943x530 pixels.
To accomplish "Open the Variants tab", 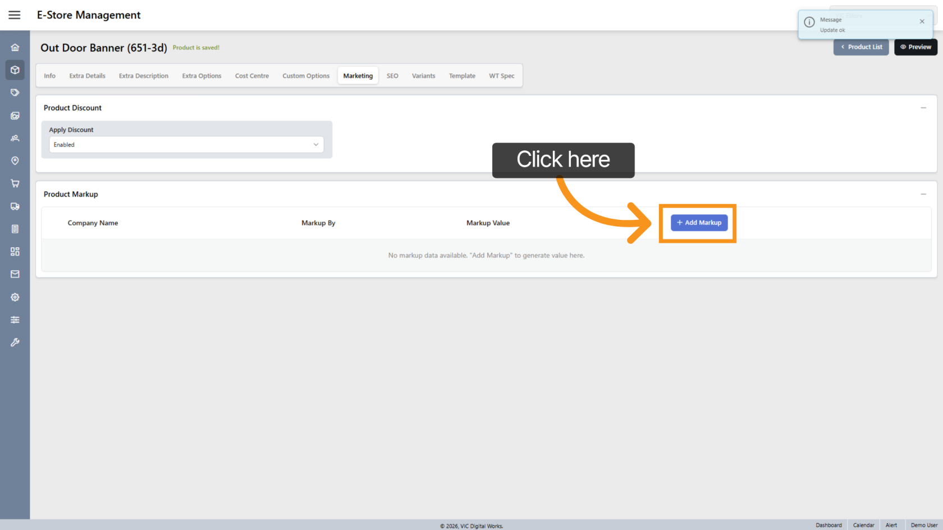I will 423,76.
